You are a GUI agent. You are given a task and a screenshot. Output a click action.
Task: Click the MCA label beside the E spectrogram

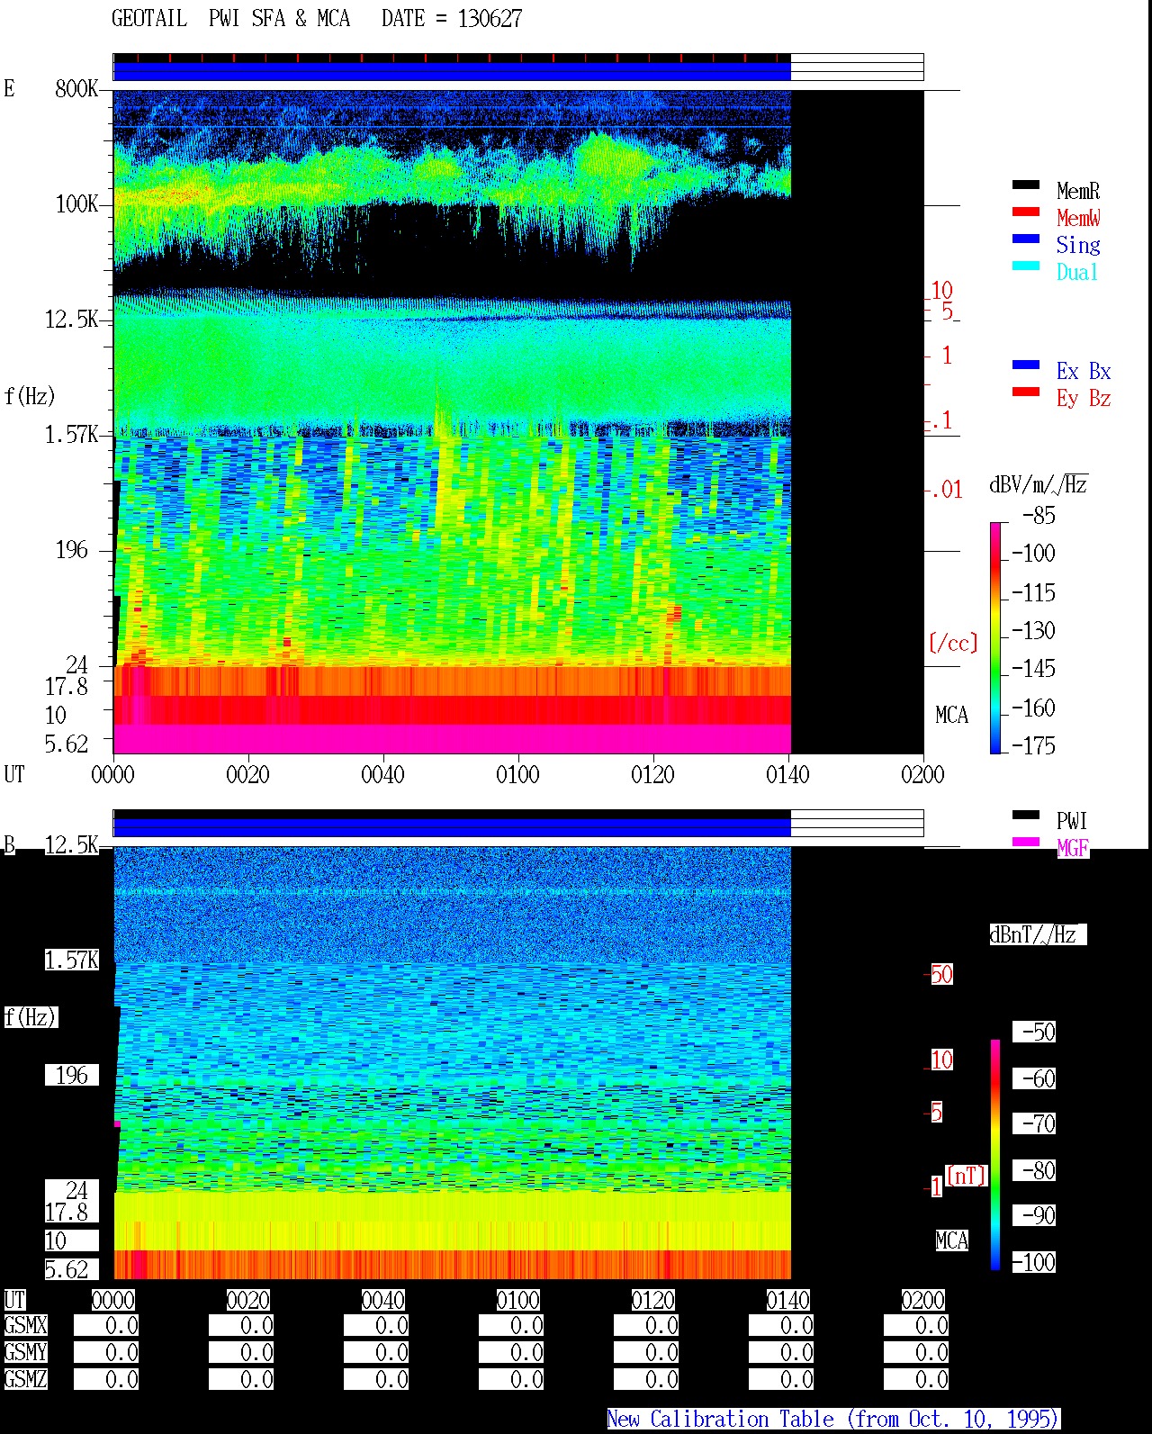[951, 716]
